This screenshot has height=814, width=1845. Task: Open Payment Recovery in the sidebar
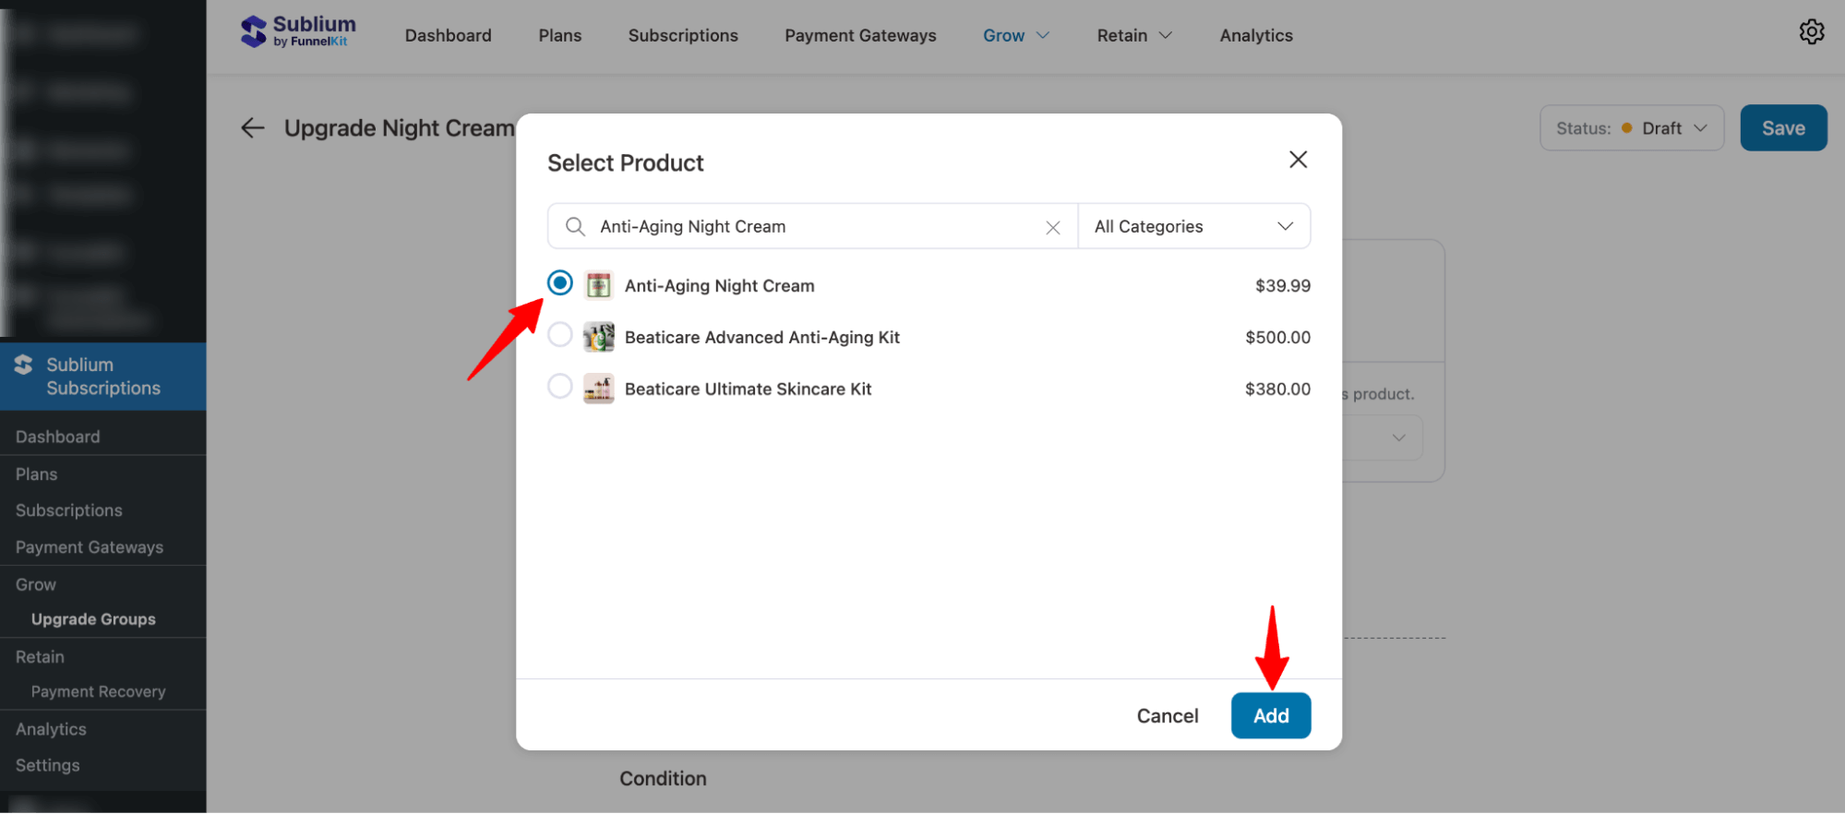tap(98, 692)
